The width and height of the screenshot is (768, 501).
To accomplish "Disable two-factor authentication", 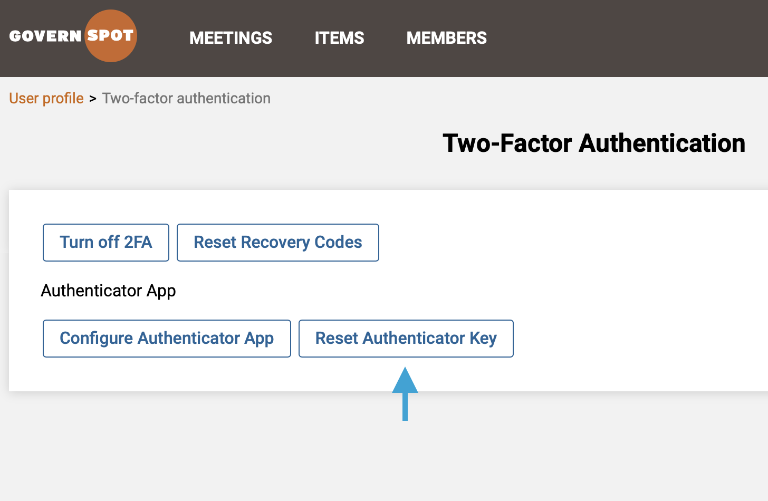I will pyautogui.click(x=105, y=242).
